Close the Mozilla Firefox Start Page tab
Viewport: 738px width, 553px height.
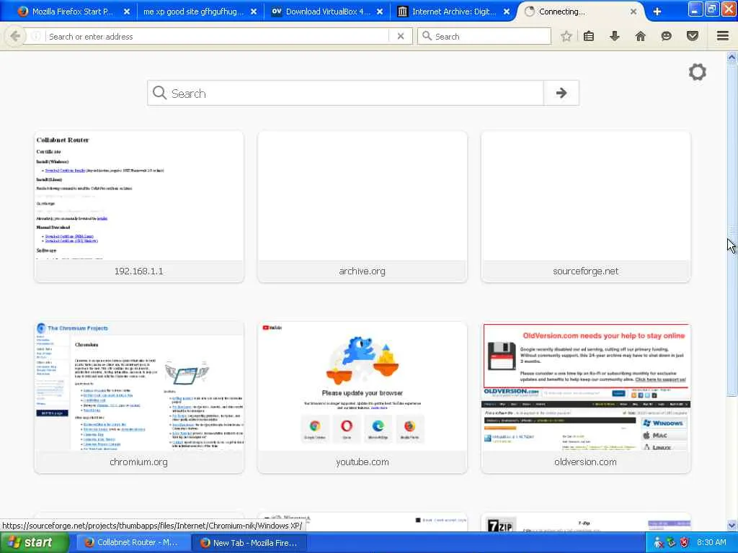127,12
